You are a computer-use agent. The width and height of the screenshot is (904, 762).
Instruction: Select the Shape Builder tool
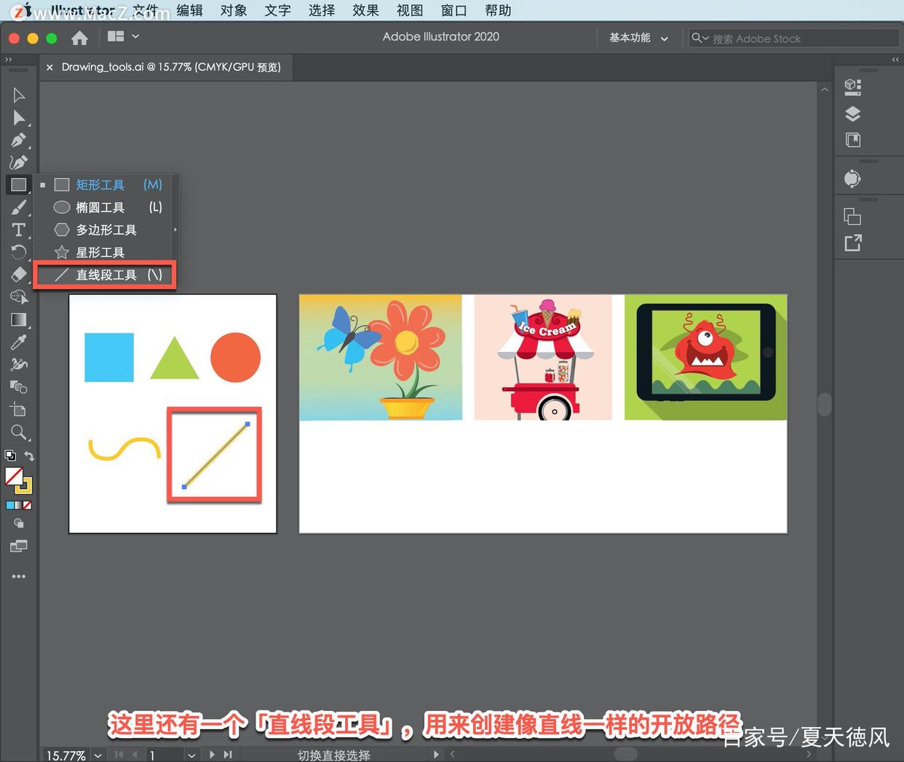point(19,298)
